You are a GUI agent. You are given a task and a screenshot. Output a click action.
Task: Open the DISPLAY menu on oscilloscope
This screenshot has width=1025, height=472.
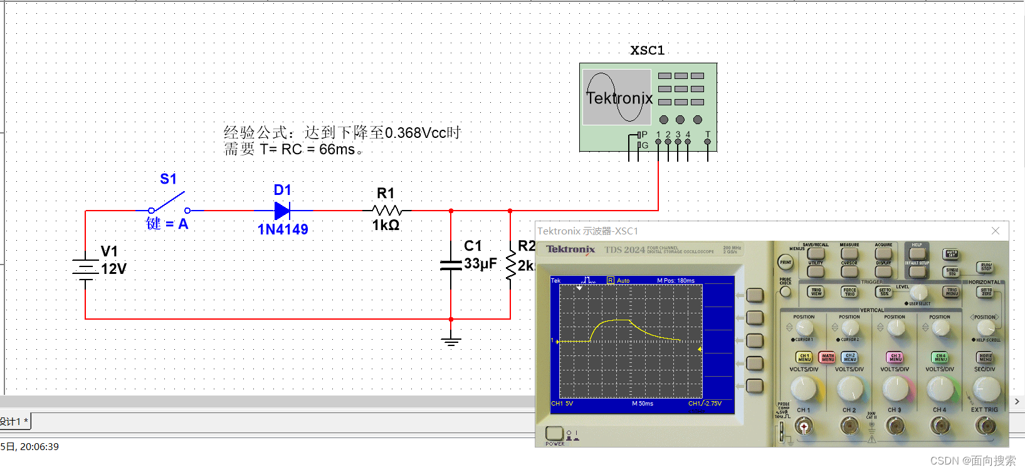coord(883,271)
